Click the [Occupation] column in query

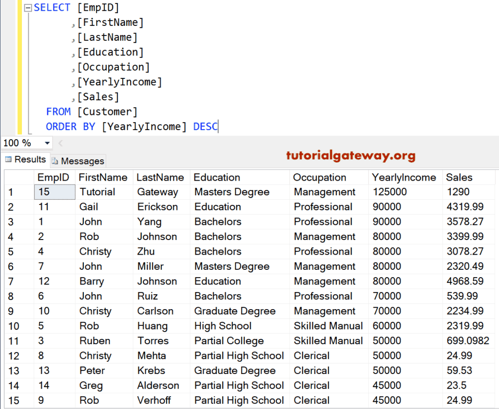pyautogui.click(x=113, y=67)
